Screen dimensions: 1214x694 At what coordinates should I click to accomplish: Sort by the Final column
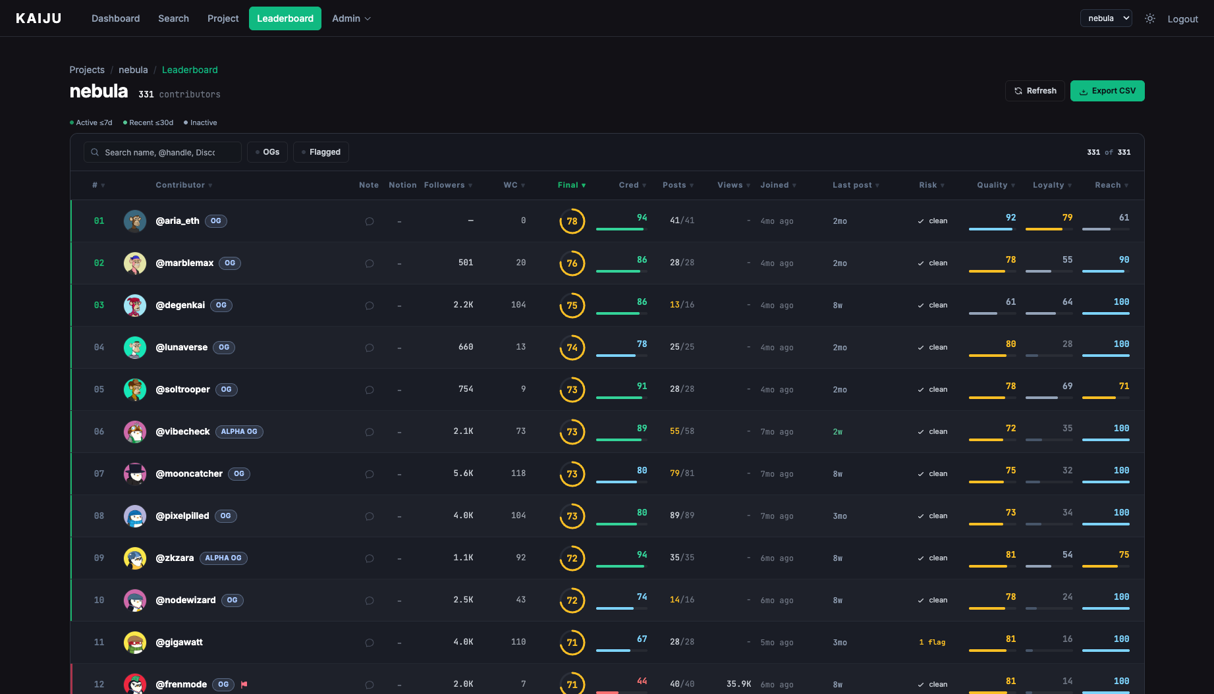[x=571, y=185]
